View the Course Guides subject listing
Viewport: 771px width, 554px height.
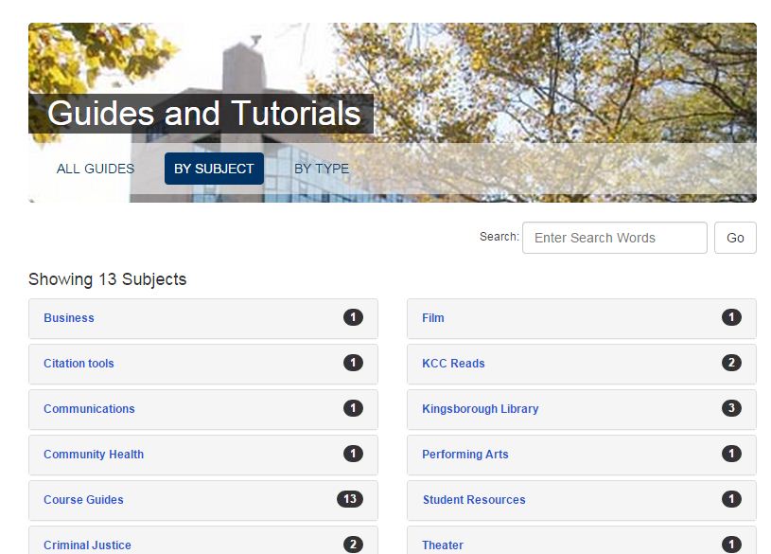pos(85,500)
